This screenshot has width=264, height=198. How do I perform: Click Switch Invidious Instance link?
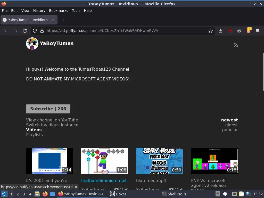(x=52, y=125)
